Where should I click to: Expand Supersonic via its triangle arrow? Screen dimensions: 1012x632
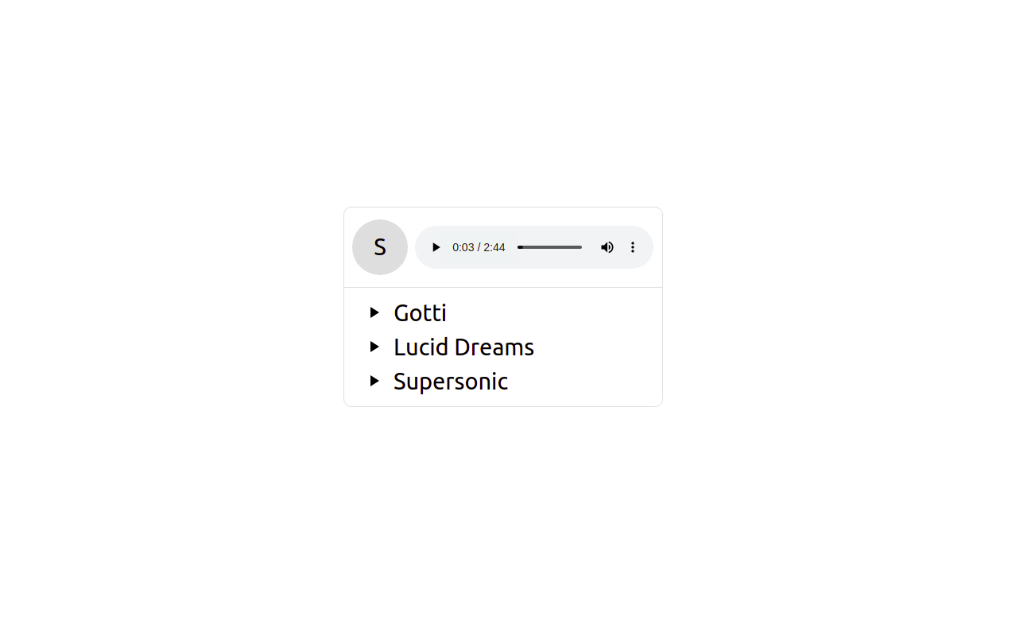374,381
